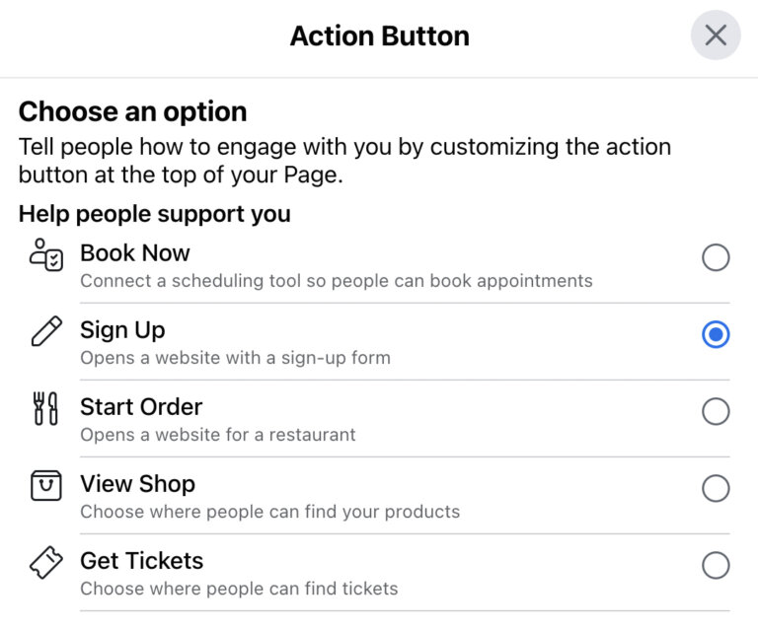Click the Book Now calendar-person icon
This screenshot has width=758, height=629.
46,256
